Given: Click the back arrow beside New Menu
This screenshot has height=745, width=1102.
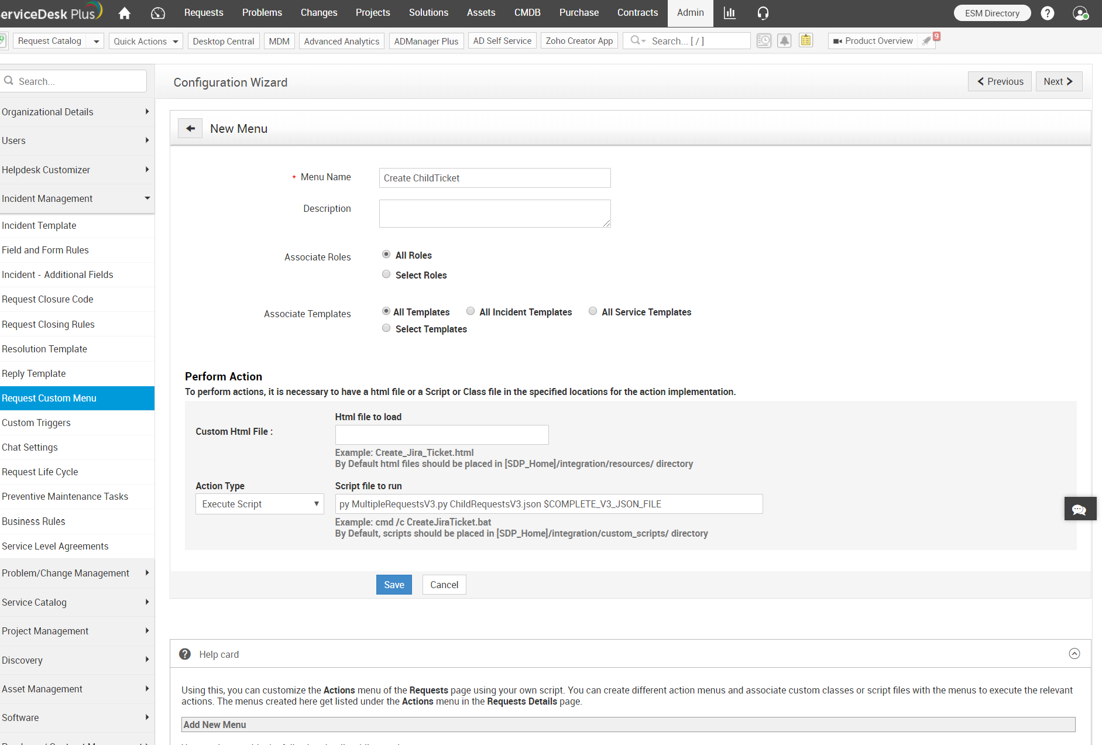Looking at the screenshot, I should click(190, 128).
